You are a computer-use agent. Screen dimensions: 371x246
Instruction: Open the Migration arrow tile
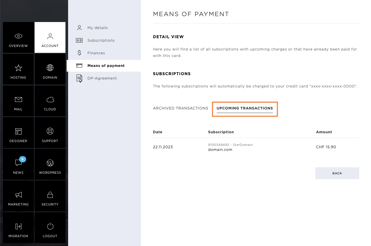[18, 228]
